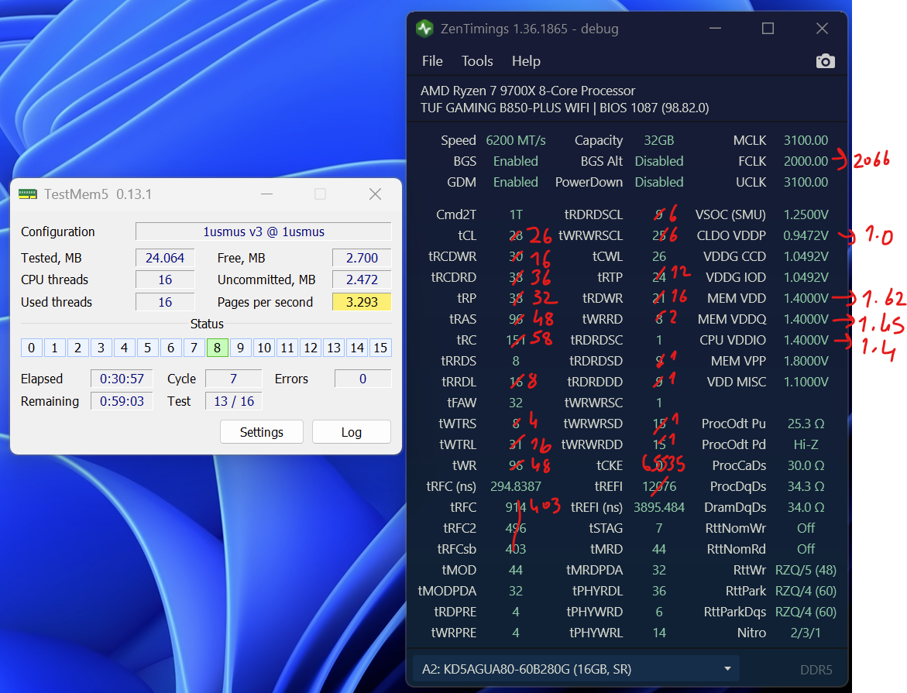Click the AMD Ryzen 7 9700X processor name
Image resolution: width=907 pixels, height=693 pixels.
tap(527, 91)
